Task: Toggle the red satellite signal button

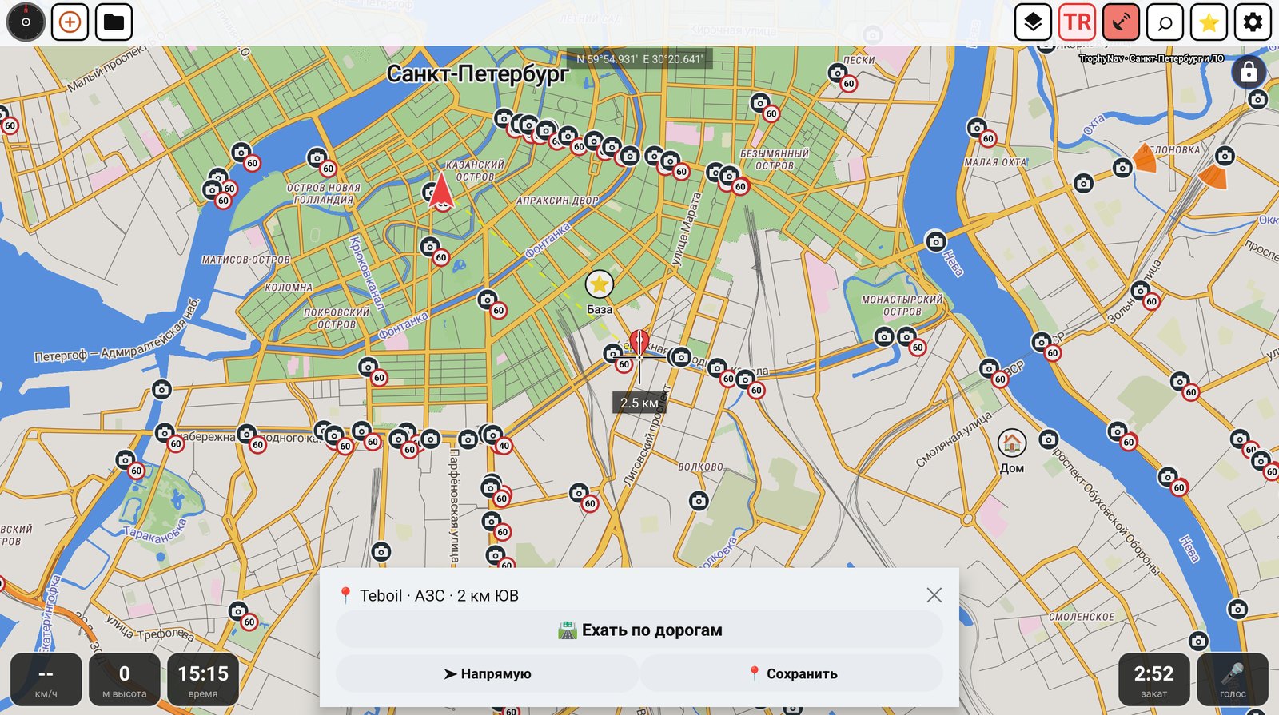Action: [x=1121, y=22]
